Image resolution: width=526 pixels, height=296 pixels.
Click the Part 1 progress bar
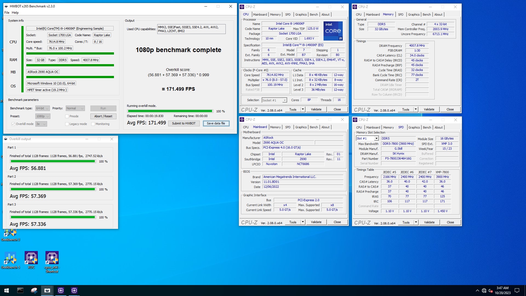[x=53, y=161]
